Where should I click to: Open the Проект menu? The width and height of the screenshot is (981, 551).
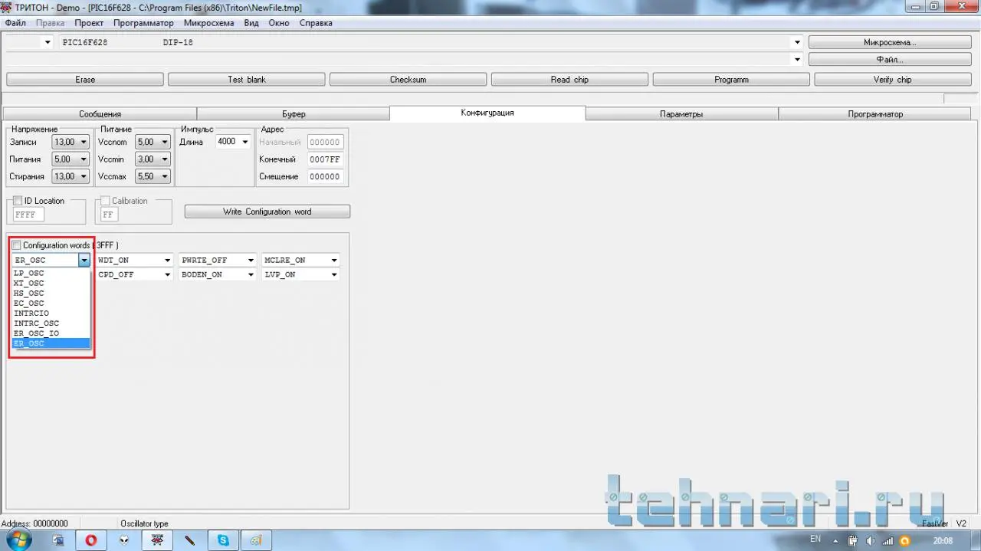[x=89, y=23]
